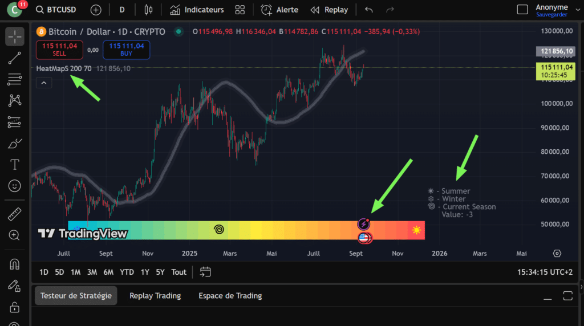
Task: Select the brush drawing tool
Action: coord(14,143)
